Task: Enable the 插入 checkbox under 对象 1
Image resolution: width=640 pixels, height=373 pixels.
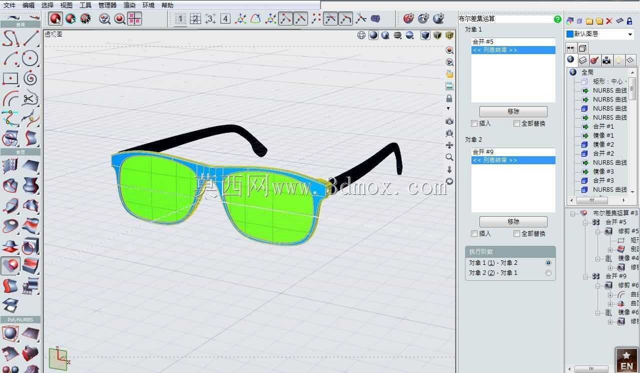Action: point(474,123)
